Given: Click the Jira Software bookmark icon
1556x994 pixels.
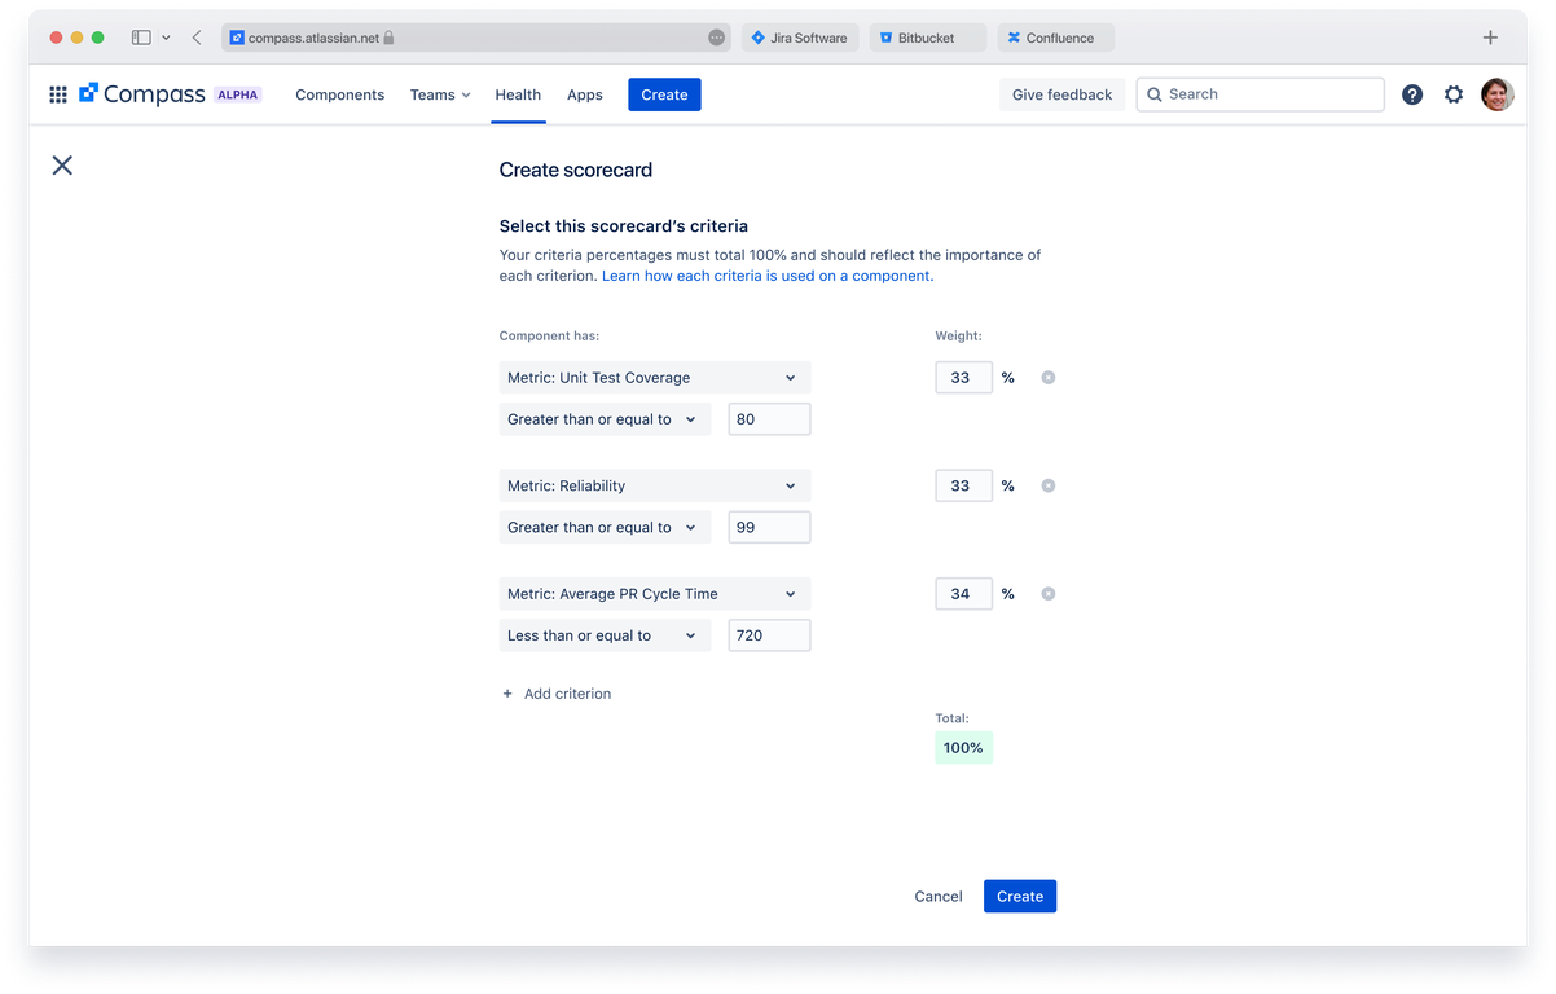Looking at the screenshot, I should [x=760, y=36].
